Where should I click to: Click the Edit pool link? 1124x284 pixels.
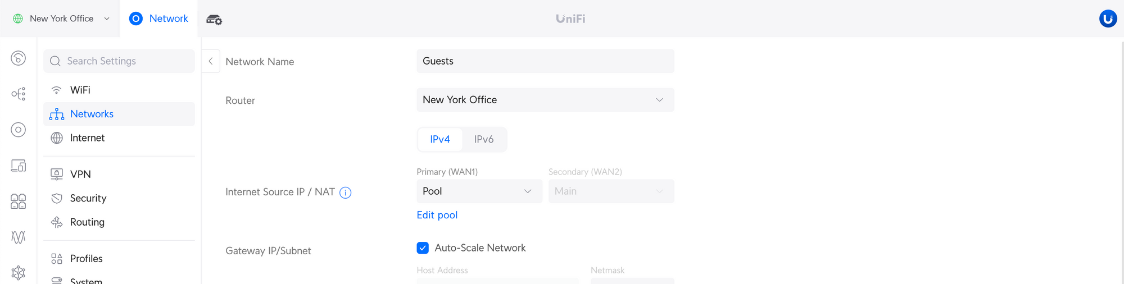pyautogui.click(x=437, y=215)
